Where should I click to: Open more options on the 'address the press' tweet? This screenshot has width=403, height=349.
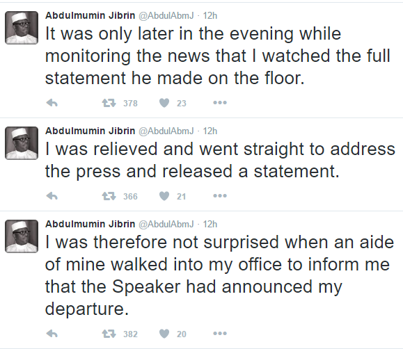point(220,196)
